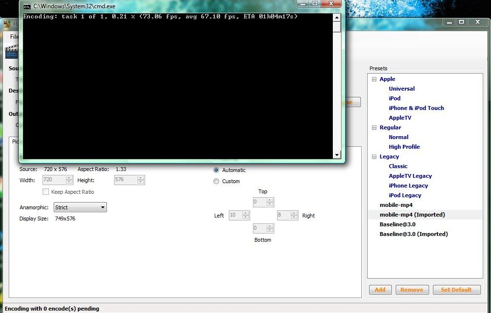Viewport: 491px width, 313px height.
Task: Click the scroll-down arrow in the command window
Action: [x=338, y=155]
